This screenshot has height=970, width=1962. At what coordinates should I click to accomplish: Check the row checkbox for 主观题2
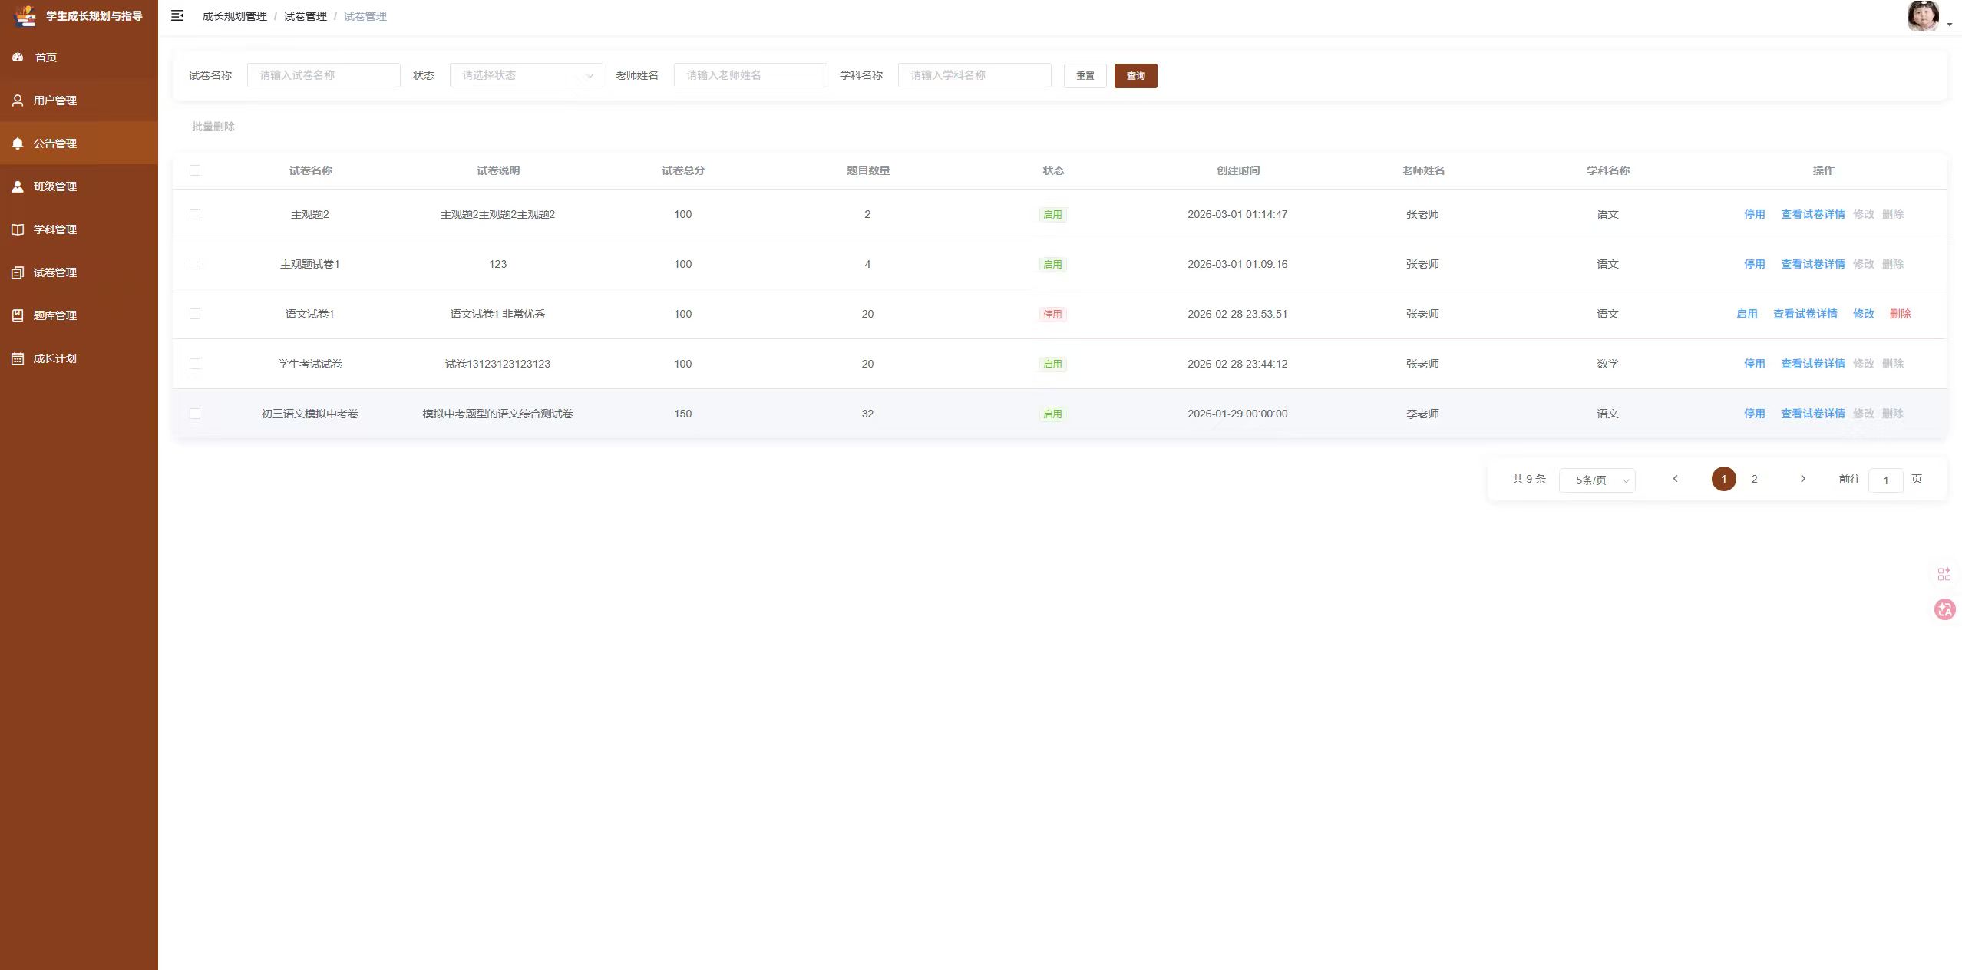(195, 214)
